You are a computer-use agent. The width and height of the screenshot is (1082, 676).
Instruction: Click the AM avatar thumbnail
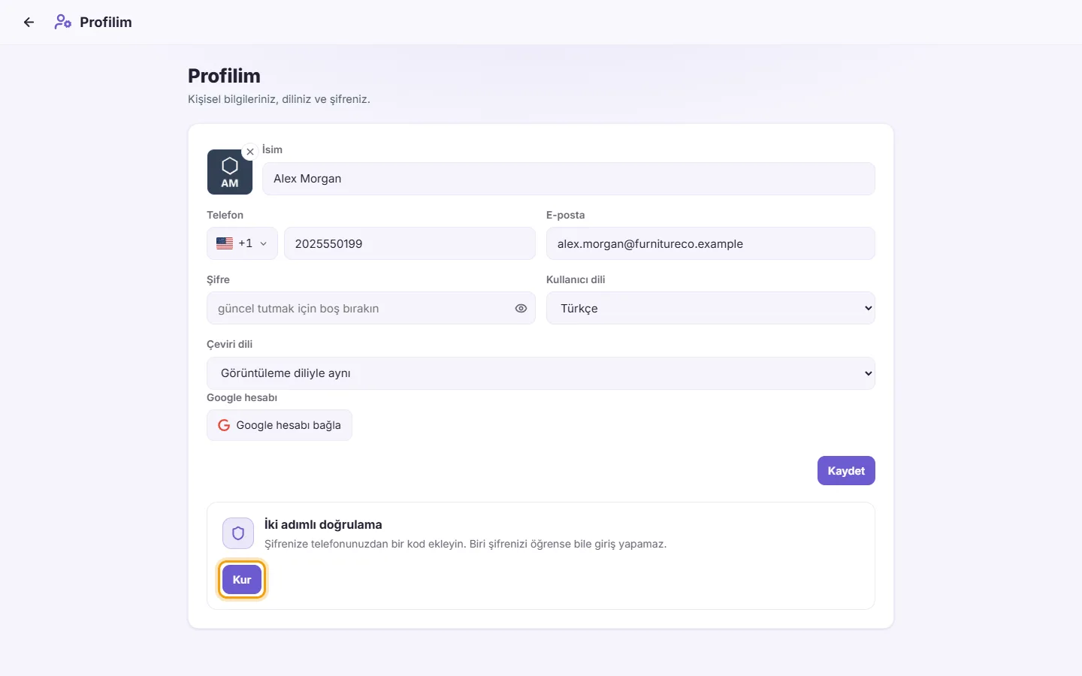pyautogui.click(x=230, y=172)
